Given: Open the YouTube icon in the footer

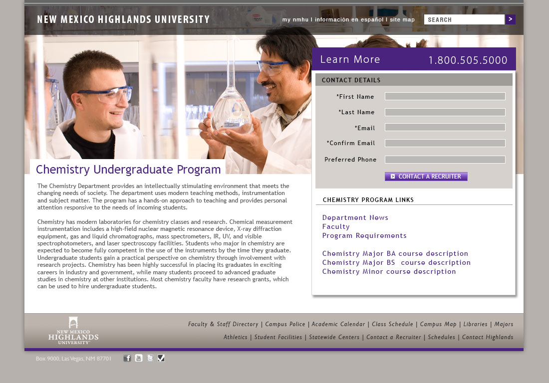Looking at the screenshot, I should 139,358.
